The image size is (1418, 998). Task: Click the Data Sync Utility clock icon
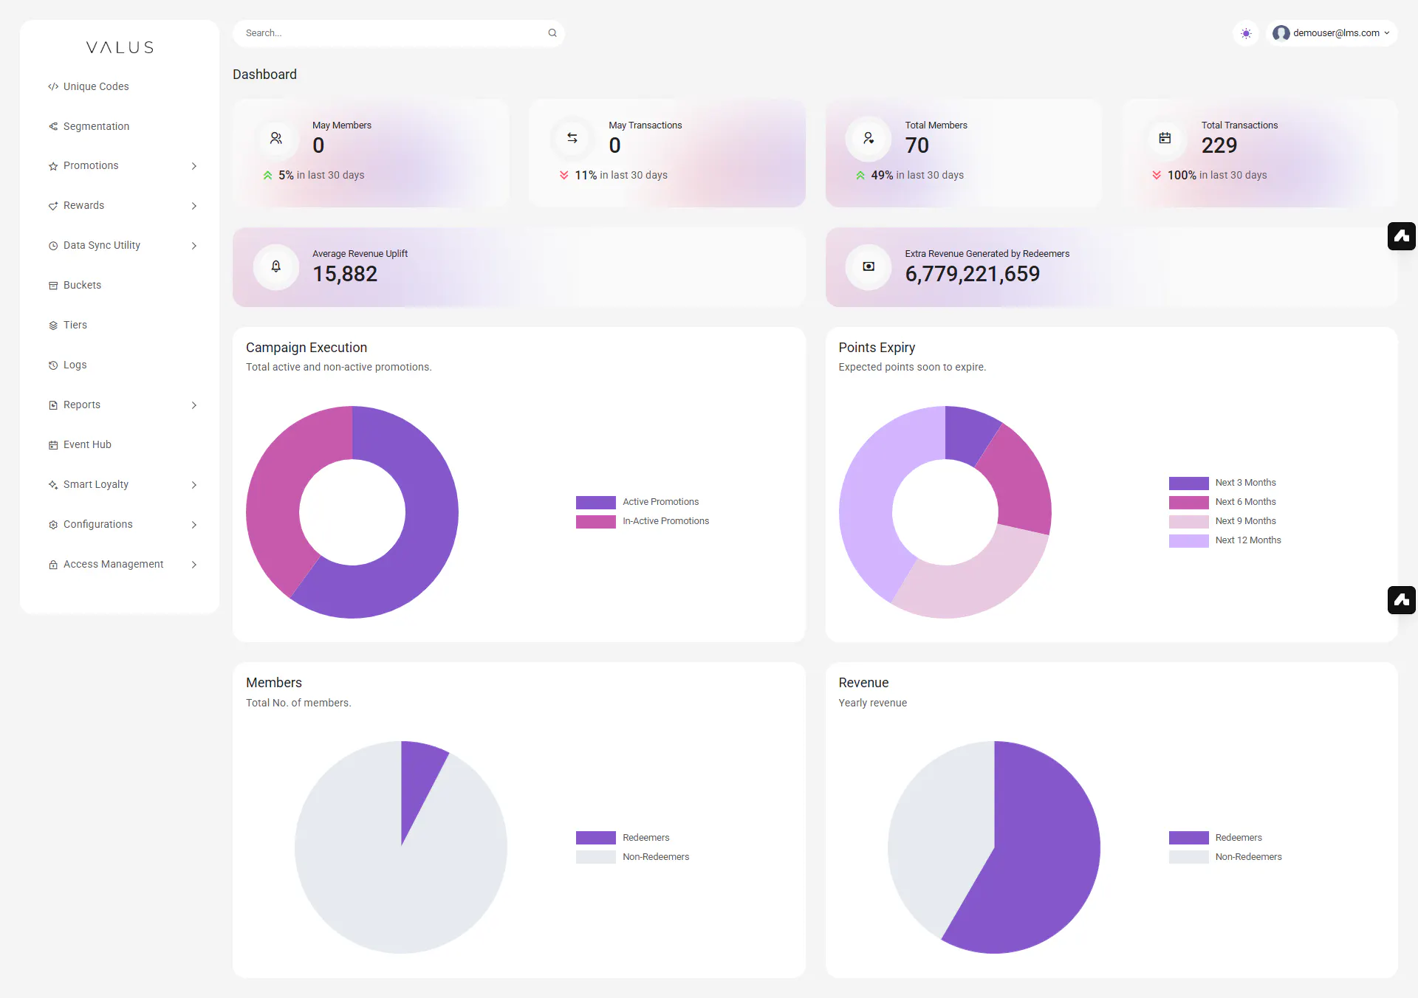pos(53,246)
